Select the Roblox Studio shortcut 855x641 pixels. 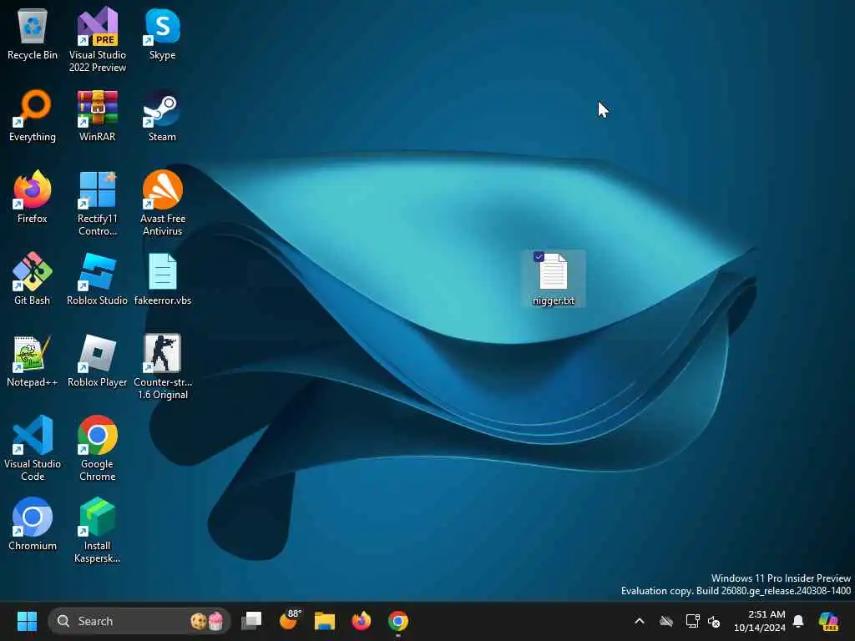pos(97,280)
